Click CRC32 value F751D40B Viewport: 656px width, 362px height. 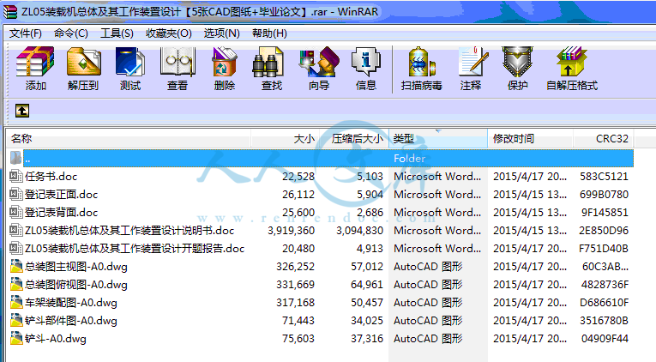pyautogui.click(x=604, y=249)
